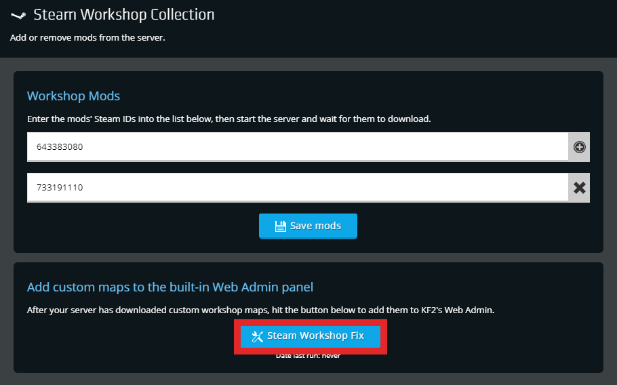
Task: Add another mod ID row with plus icon
Action: [x=579, y=147]
